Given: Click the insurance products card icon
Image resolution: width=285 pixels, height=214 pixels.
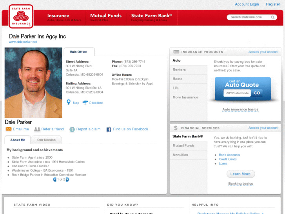Looking at the screenshot, I should 176,52.
